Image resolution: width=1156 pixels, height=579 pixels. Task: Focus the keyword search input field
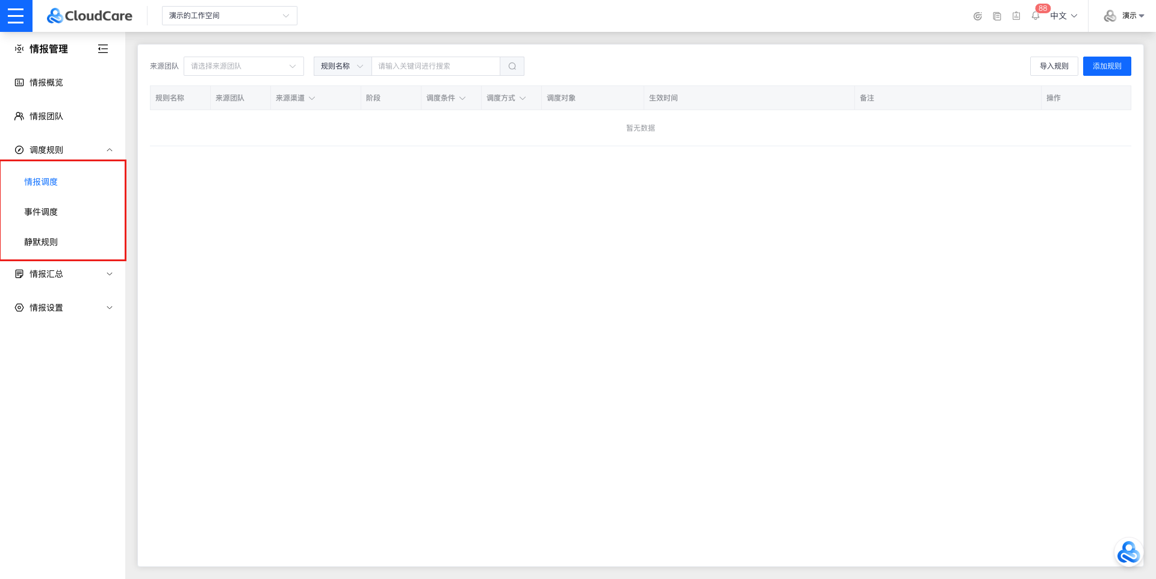(x=435, y=66)
